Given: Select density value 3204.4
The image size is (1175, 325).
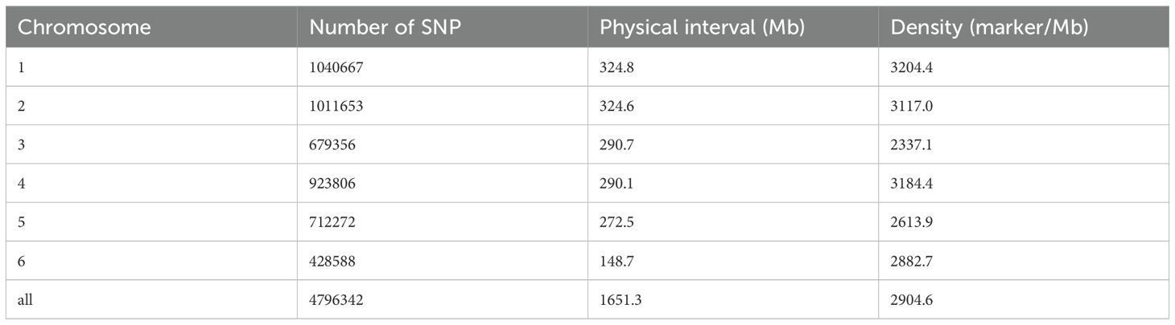Looking at the screenshot, I should pos(910,67).
